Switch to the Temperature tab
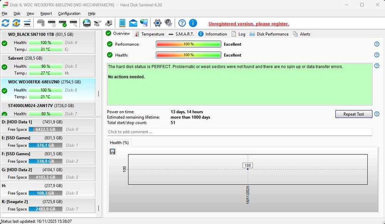Viewport: 385px width, 224px height. point(149,34)
